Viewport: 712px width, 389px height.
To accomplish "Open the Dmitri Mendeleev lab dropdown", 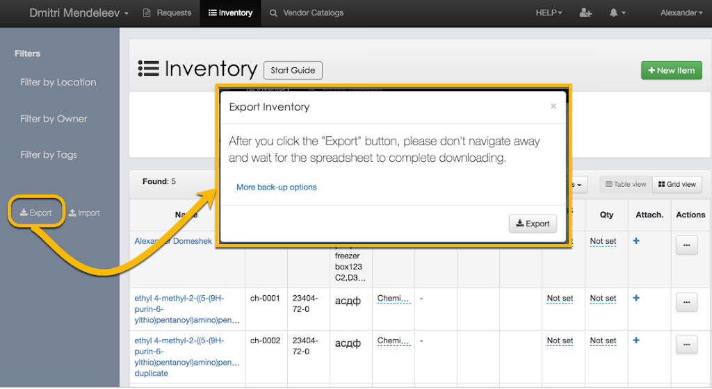I will [79, 13].
